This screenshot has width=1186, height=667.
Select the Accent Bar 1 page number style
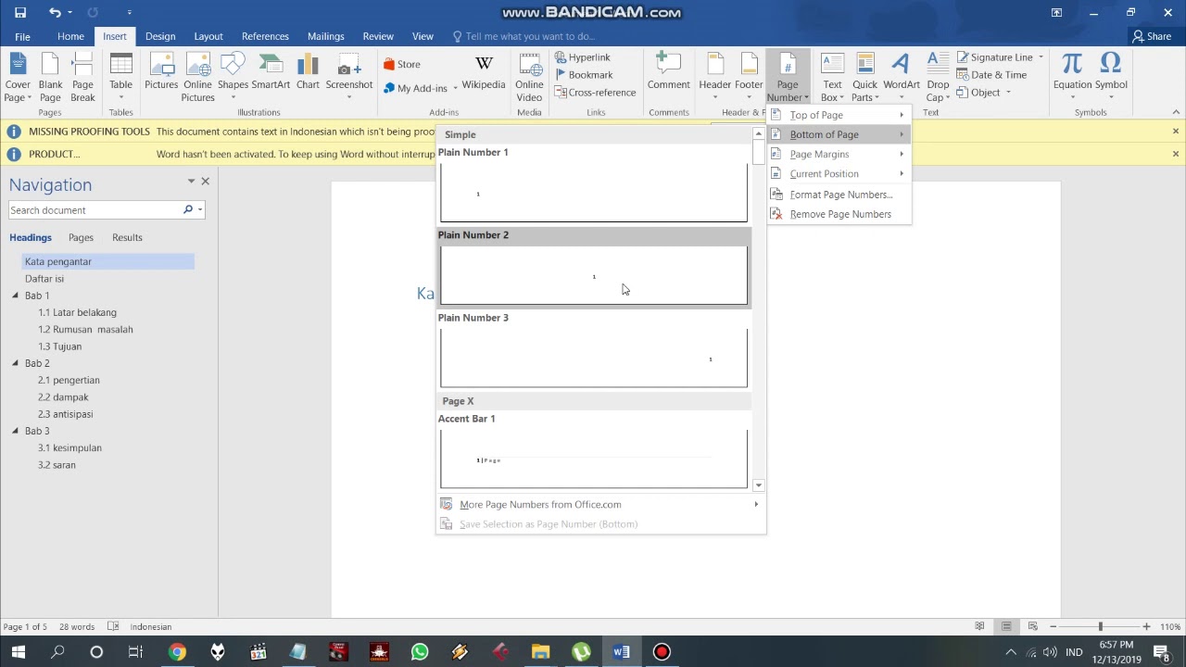[593, 451]
